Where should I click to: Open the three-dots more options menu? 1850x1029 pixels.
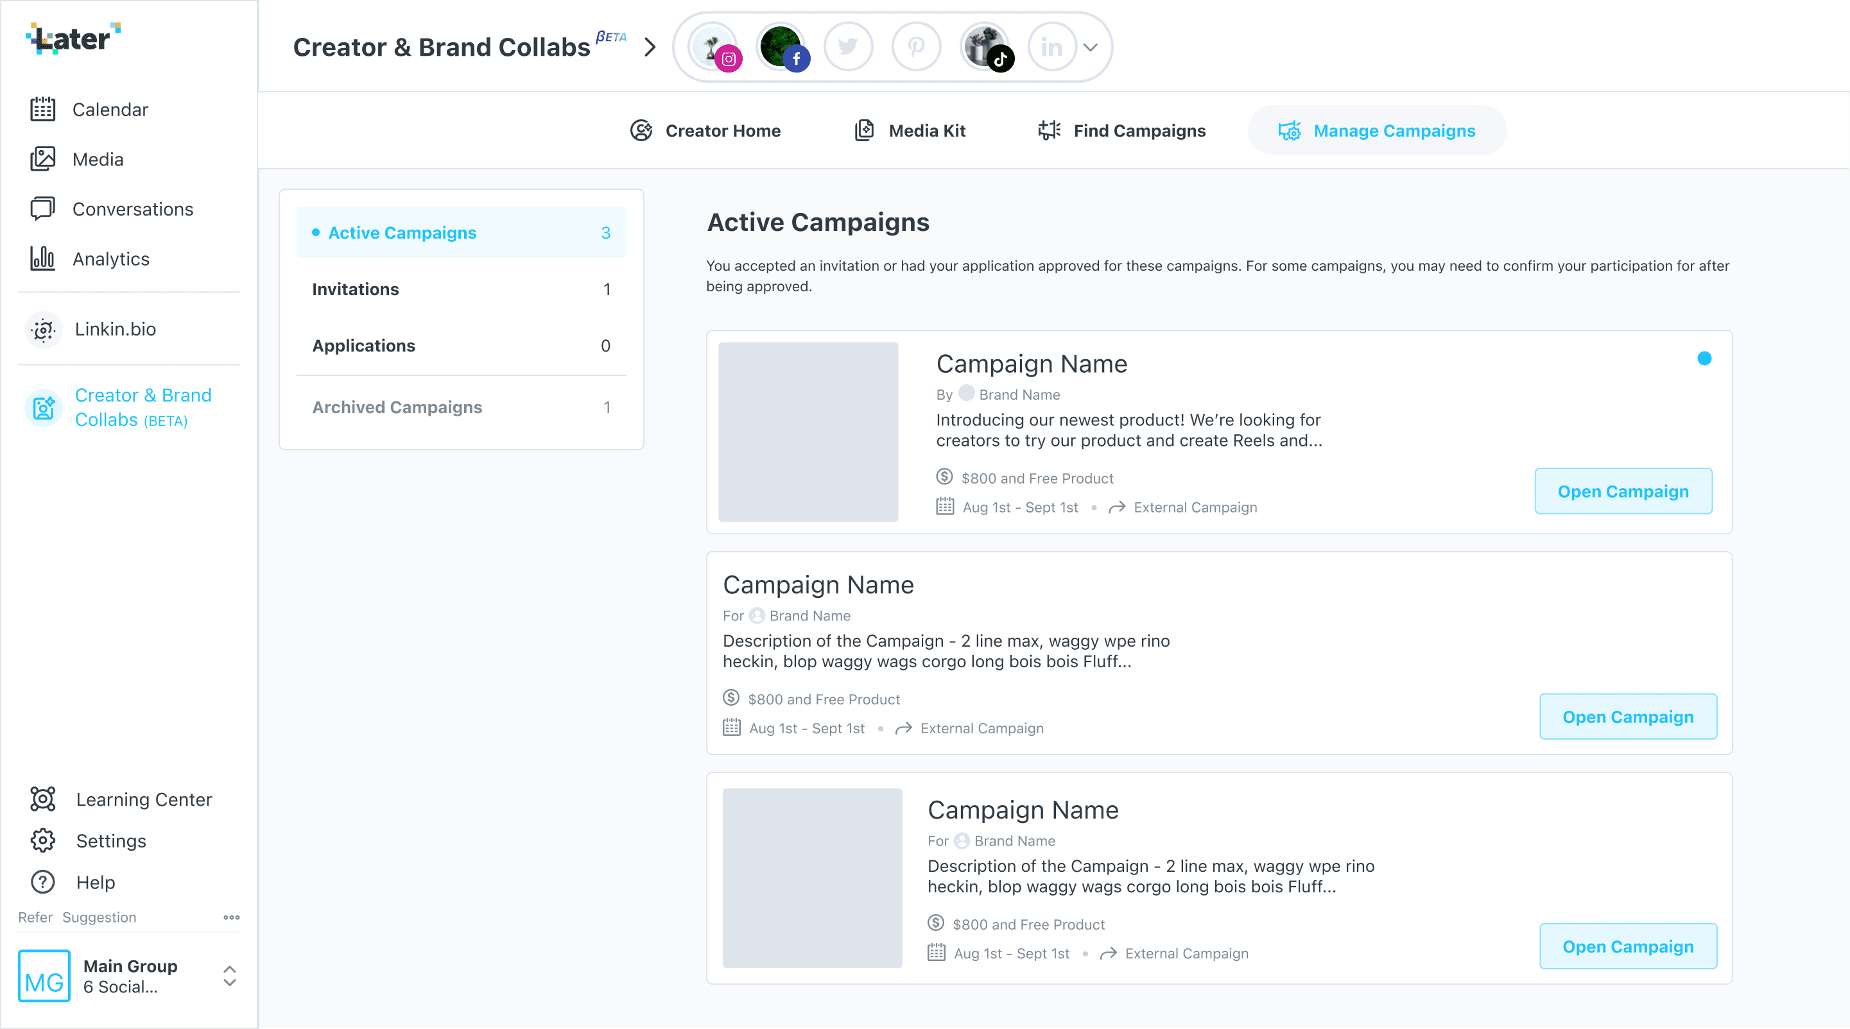pyautogui.click(x=231, y=917)
